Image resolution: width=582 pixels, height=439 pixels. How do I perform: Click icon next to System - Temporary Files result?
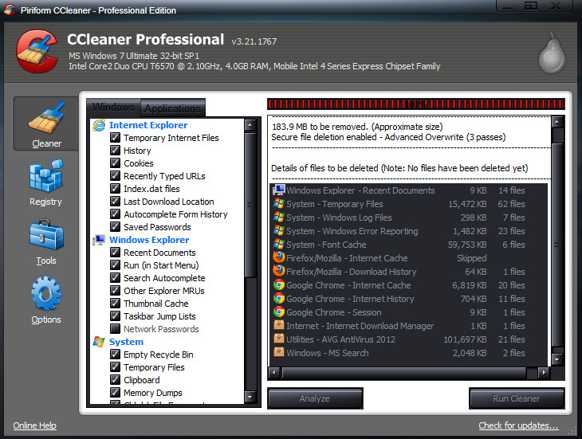coord(279,204)
